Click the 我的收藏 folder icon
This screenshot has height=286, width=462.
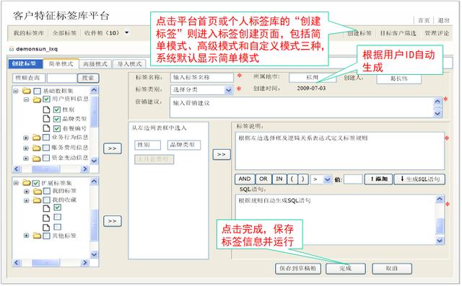click(x=37, y=200)
